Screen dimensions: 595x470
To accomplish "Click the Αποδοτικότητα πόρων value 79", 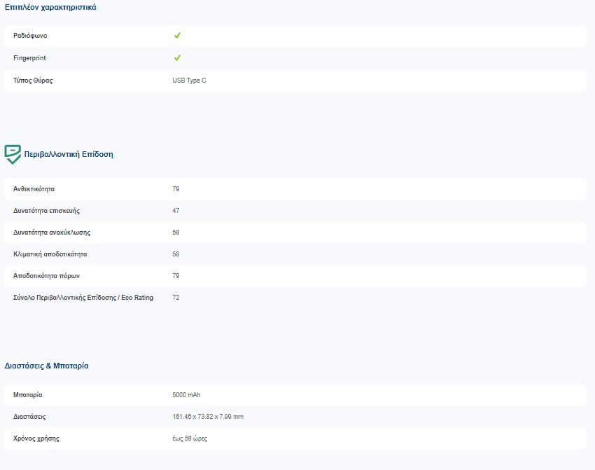I will coord(176,276).
